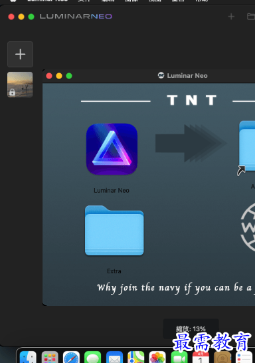Open the Extra folder in installer window

[114, 231]
